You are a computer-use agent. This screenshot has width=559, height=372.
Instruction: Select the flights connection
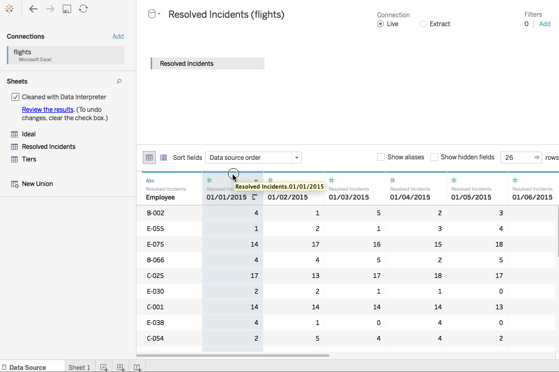[x=65, y=55]
